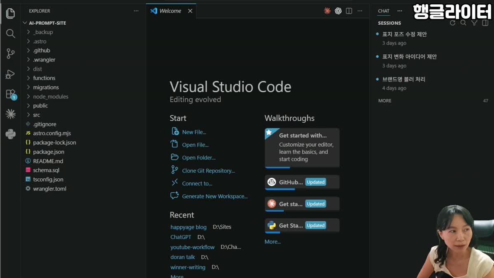494x278 pixels.
Task: Filter chat sessions
Action: pyautogui.click(x=474, y=23)
